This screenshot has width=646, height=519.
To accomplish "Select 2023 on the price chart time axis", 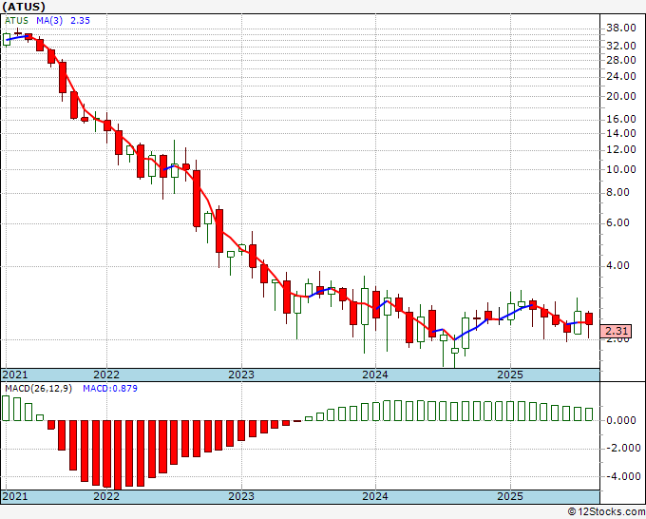I will [x=241, y=375].
